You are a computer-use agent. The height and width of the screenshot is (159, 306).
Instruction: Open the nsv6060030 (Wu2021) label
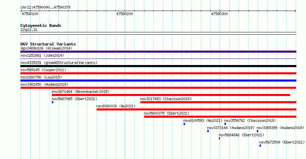116,106
